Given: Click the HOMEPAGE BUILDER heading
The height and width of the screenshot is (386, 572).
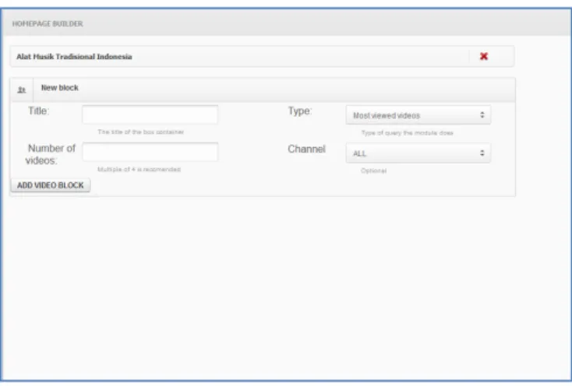Looking at the screenshot, I should click(48, 23).
